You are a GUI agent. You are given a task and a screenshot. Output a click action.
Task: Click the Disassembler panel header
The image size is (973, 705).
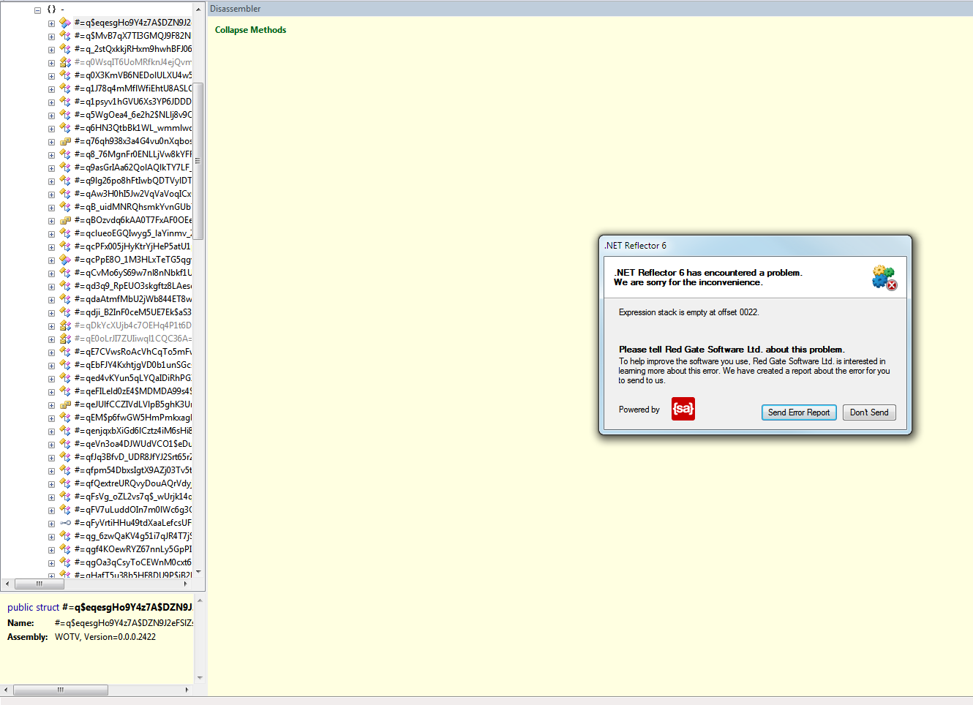point(590,9)
